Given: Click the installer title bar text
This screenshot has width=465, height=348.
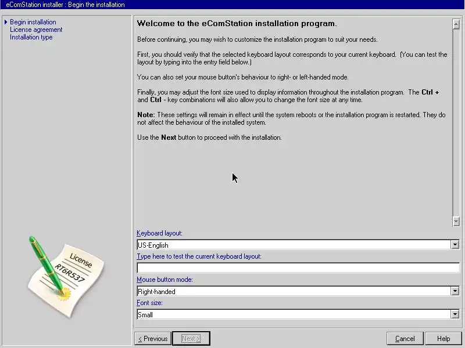Looking at the screenshot, I should 65,5.
